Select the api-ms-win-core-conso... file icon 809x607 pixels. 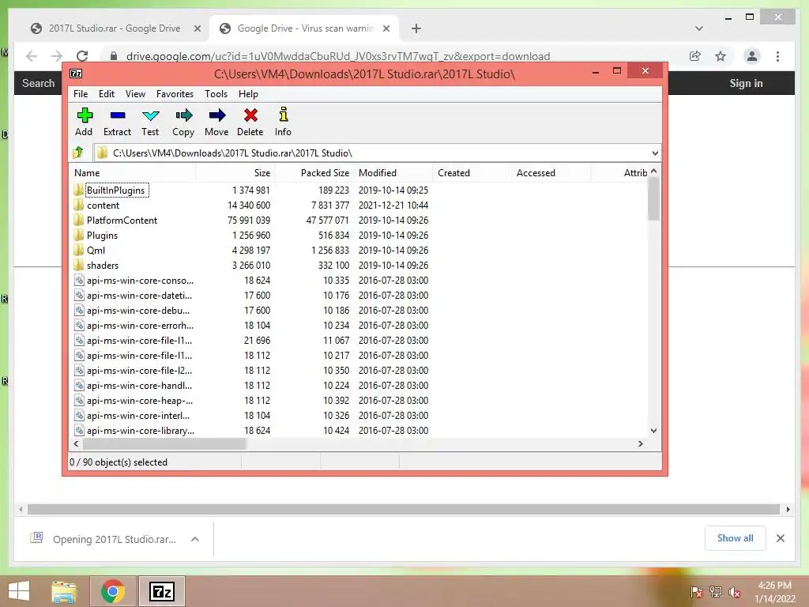pyautogui.click(x=79, y=281)
